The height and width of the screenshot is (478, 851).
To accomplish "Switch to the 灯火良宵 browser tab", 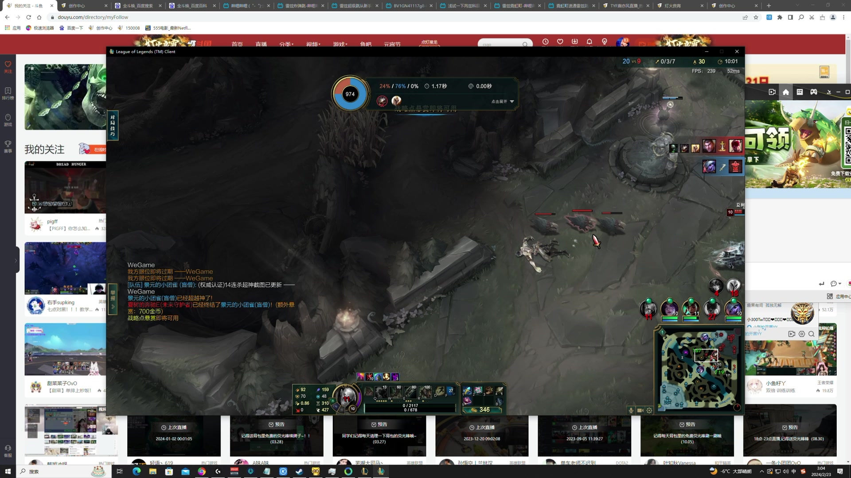I will (x=680, y=6).
